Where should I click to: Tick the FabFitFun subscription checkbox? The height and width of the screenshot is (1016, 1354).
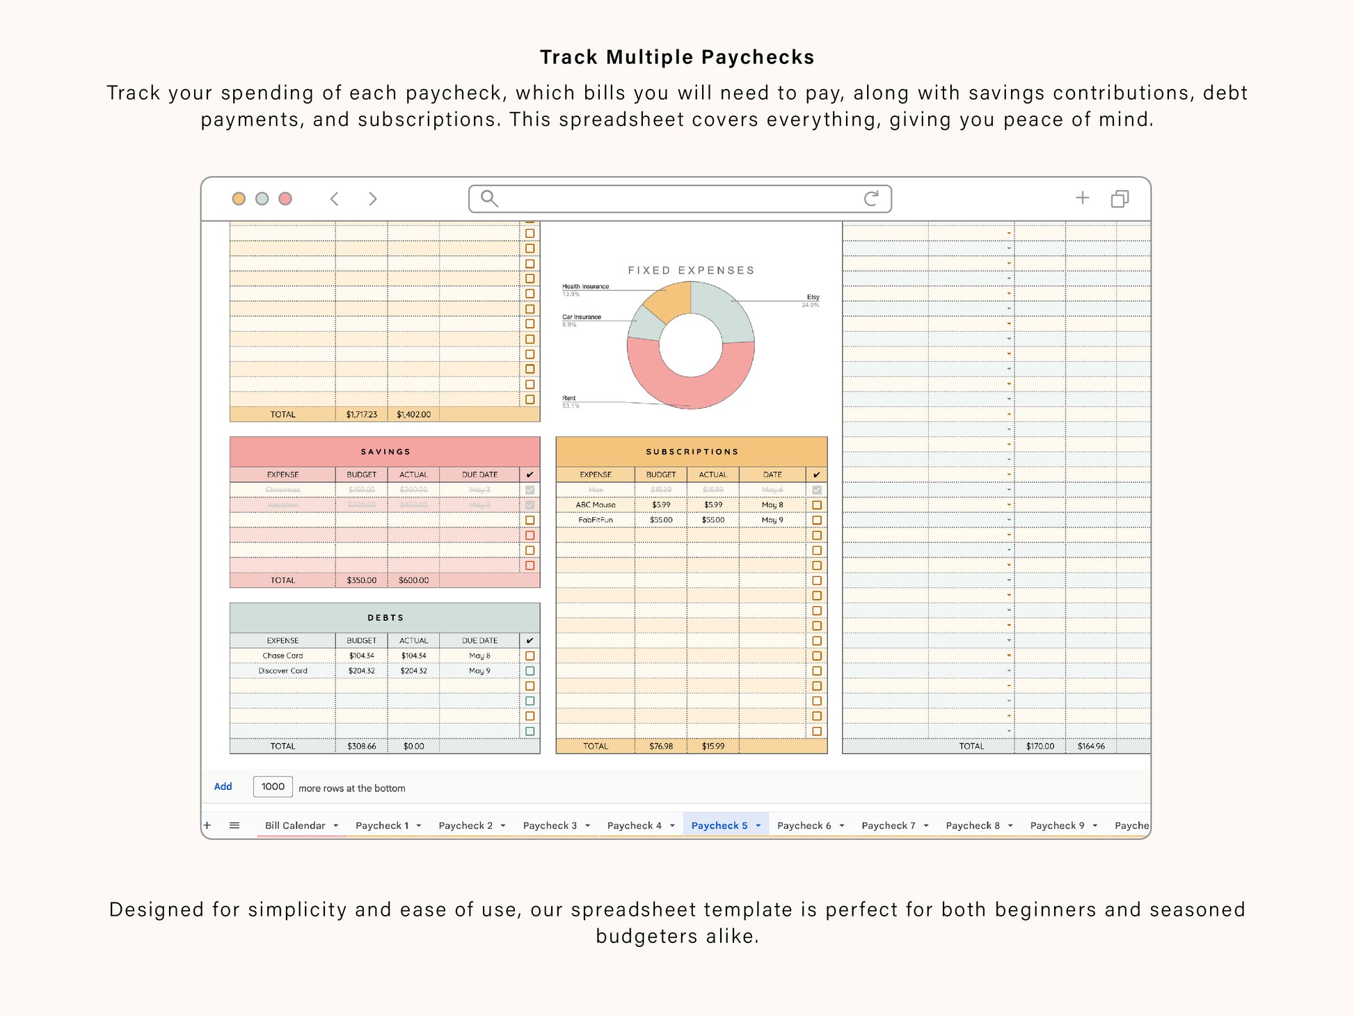(817, 520)
